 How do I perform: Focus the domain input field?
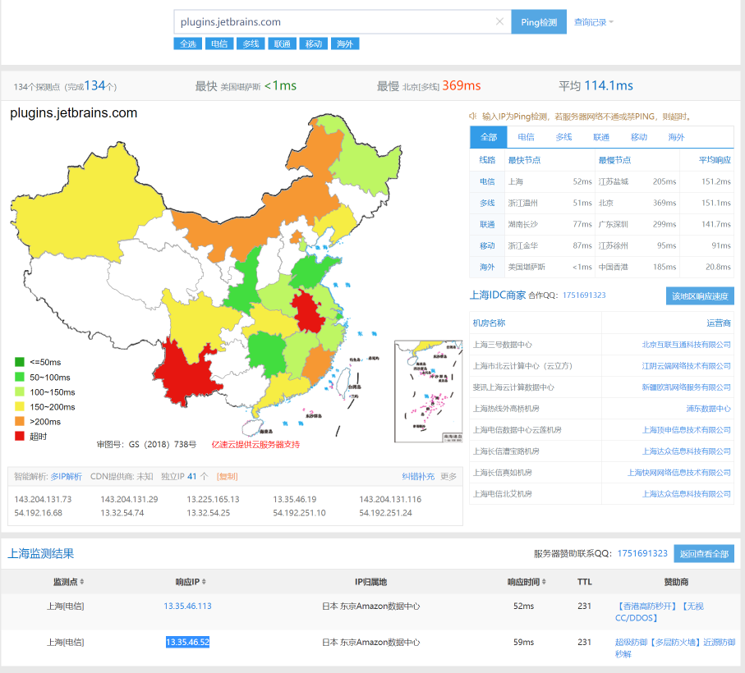(x=335, y=22)
